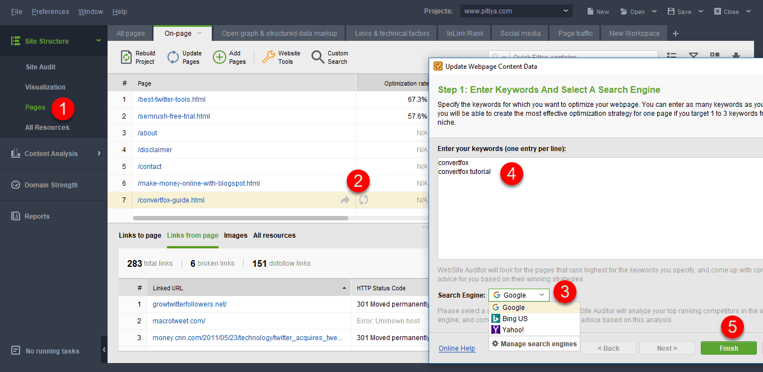Click the Yahoo! logo in list
The height and width of the screenshot is (372, 763).
tap(496, 329)
